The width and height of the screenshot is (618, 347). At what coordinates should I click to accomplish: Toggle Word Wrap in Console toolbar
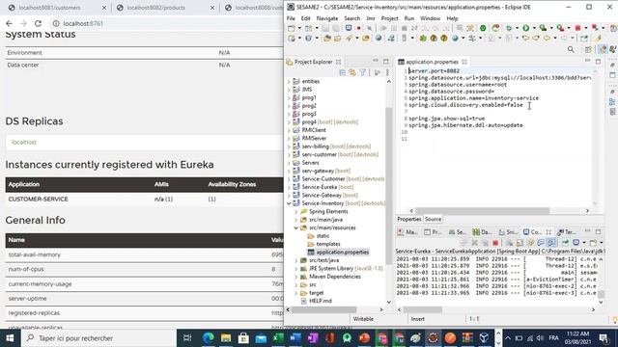click(530, 243)
